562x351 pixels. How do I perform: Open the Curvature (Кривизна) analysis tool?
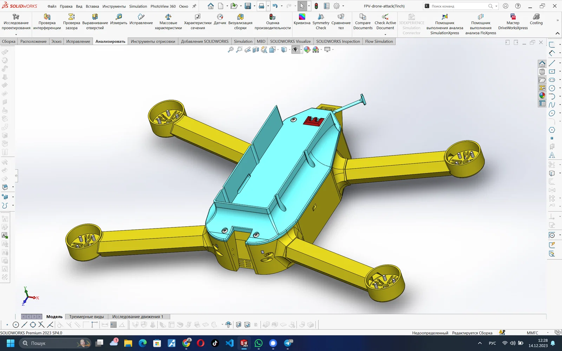click(302, 20)
